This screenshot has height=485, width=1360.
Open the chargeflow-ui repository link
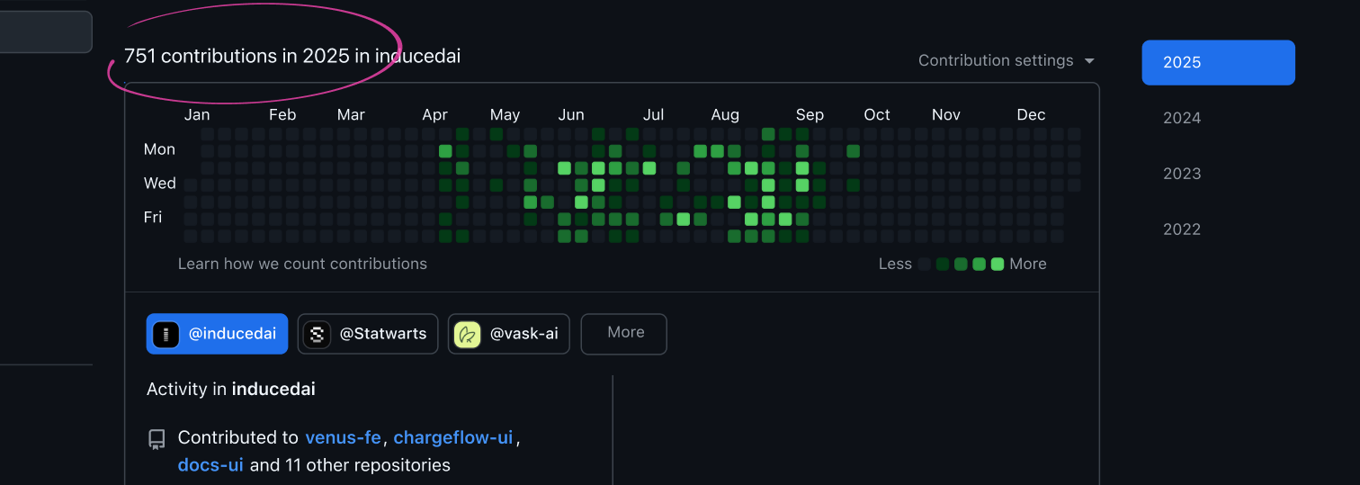453,437
